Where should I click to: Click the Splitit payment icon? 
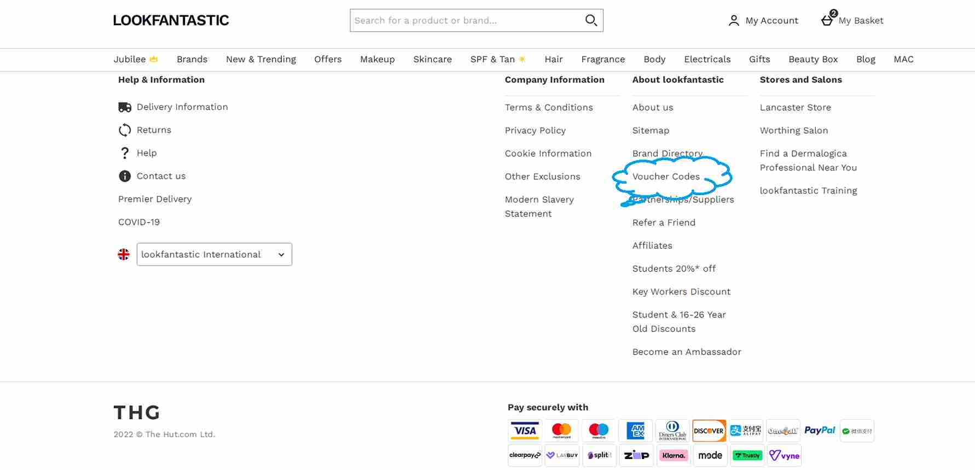[x=599, y=455]
